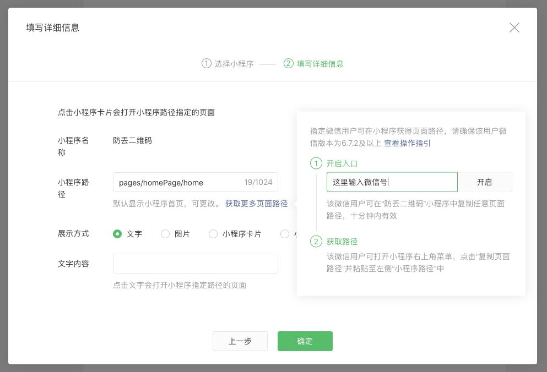Select the 图片 display option
Viewport: 547px width, 372px height.
click(x=165, y=234)
